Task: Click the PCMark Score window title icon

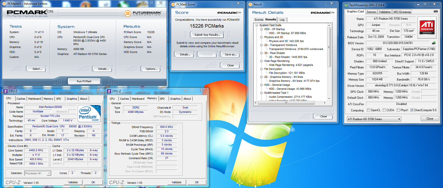Action: (x=173, y=4)
